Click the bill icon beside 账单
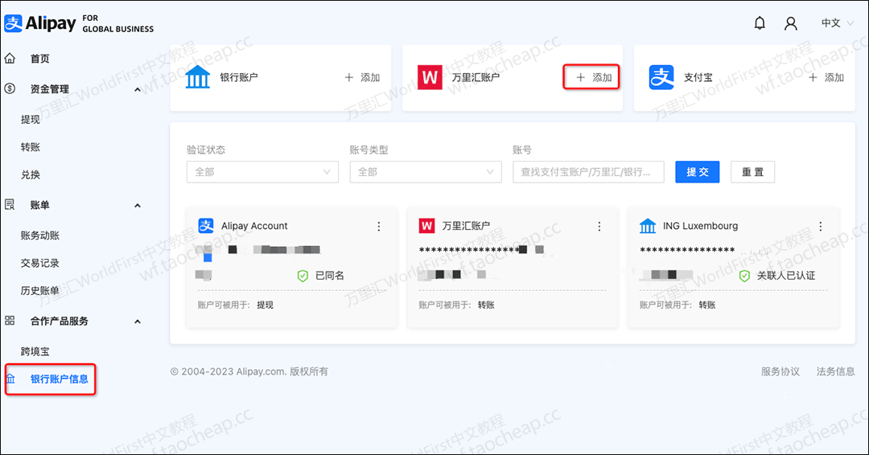Screen dimensions: 869x455 click(10, 205)
